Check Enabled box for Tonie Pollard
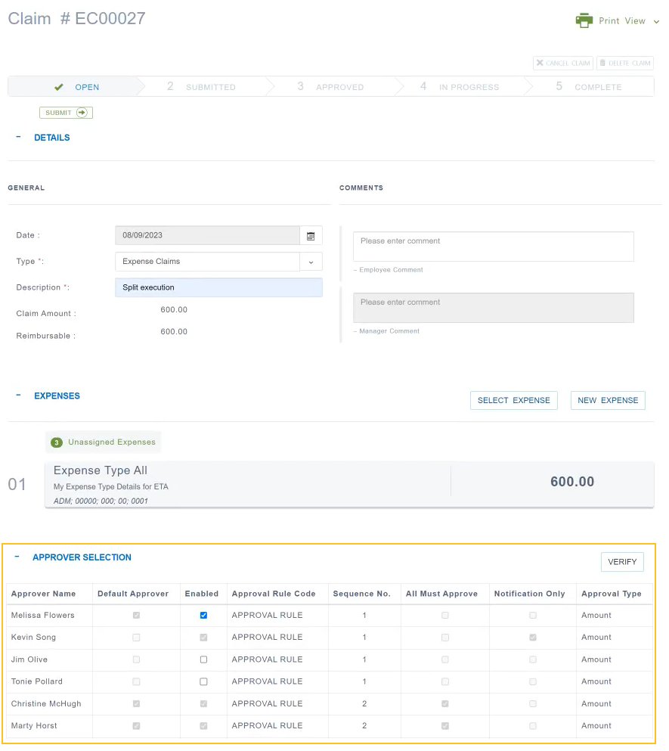 coord(203,681)
